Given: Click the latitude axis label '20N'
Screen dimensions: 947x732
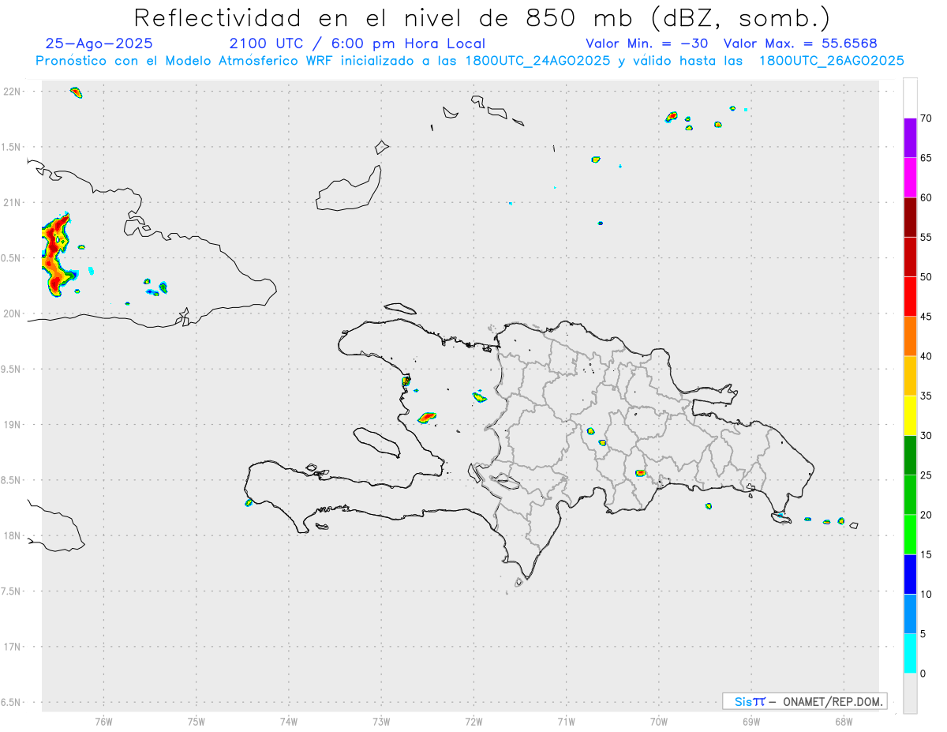Looking at the screenshot, I should pos(12,313).
